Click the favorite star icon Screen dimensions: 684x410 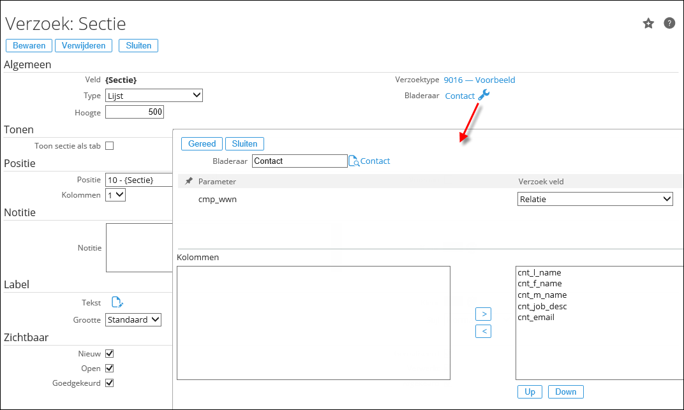click(x=648, y=24)
